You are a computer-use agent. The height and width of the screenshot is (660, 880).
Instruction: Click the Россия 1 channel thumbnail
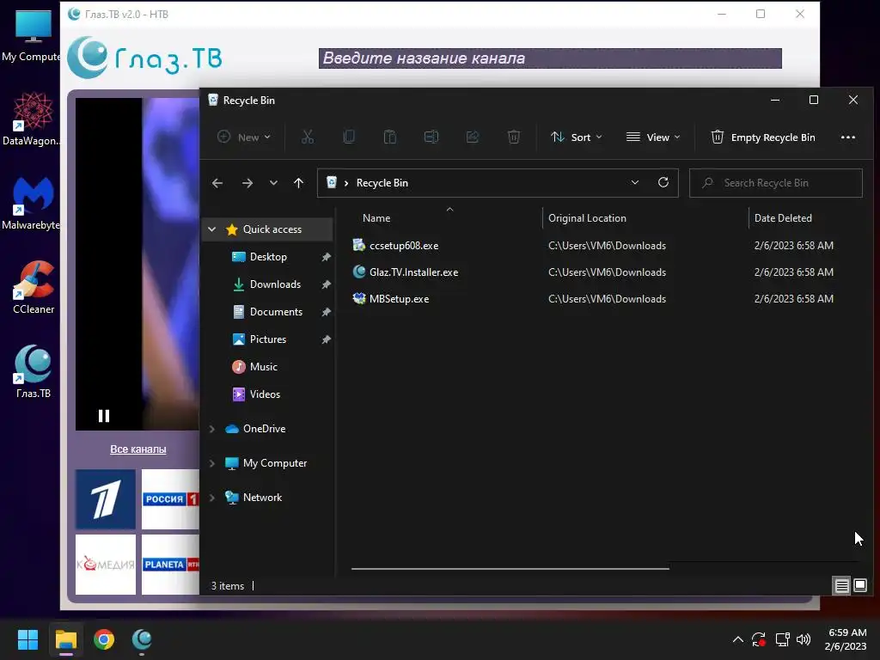(x=171, y=499)
